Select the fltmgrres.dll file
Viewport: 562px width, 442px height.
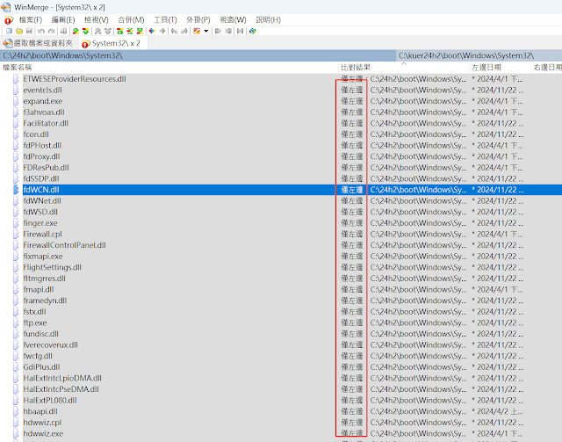45,279
